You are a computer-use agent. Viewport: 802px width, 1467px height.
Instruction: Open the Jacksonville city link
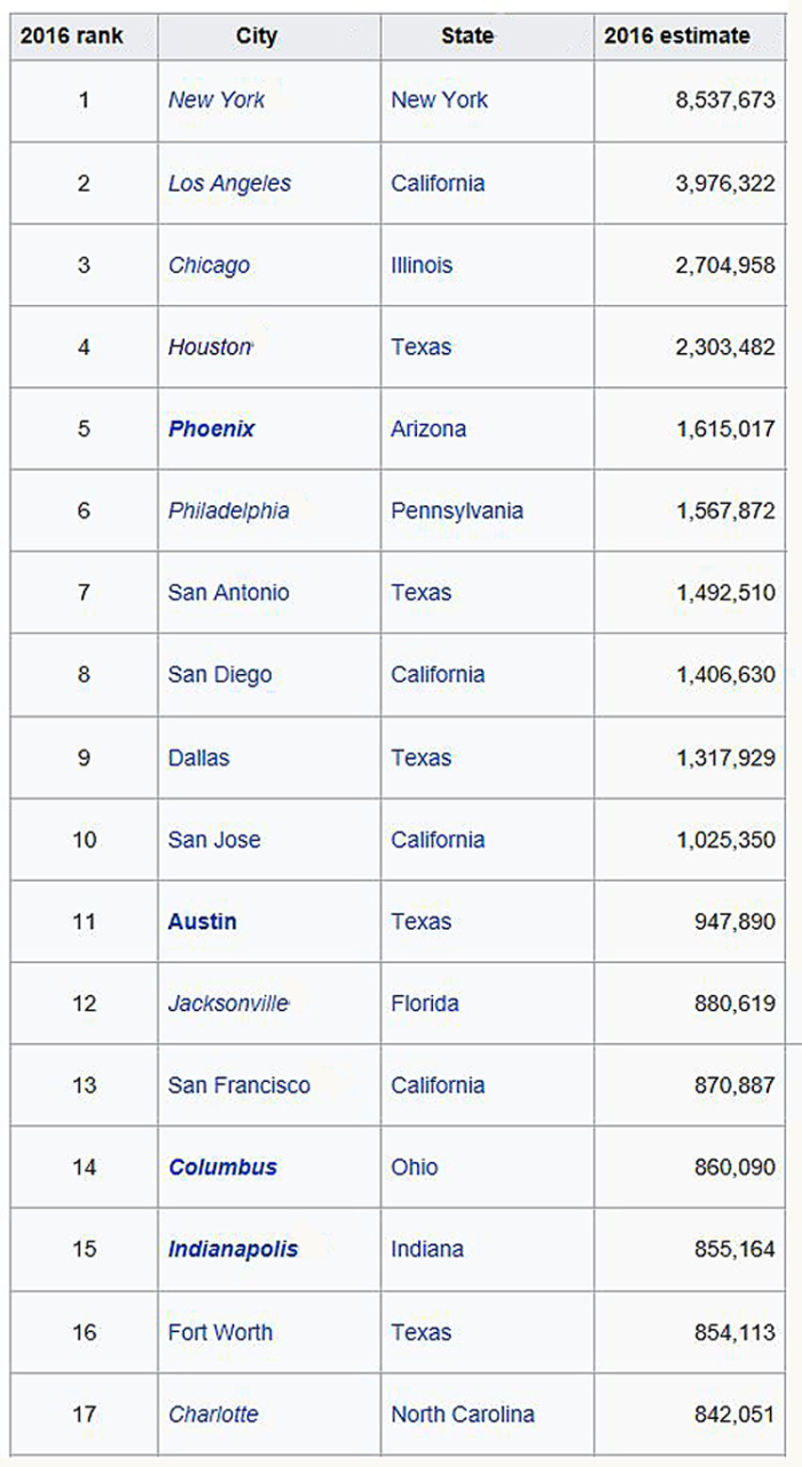click(228, 1003)
